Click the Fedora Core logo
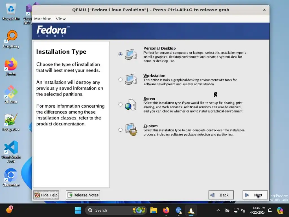289x217 pixels. tap(53, 31)
